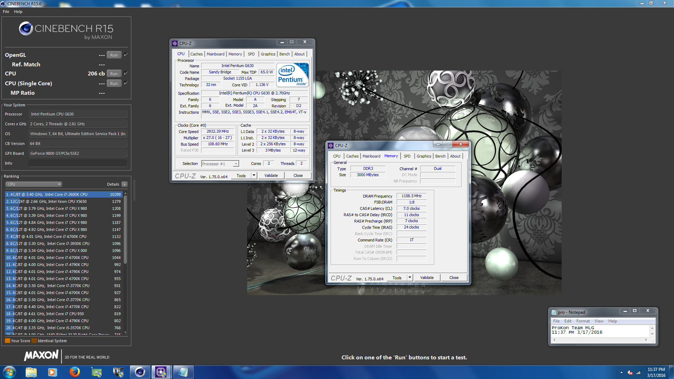Show hidden system tray icons

621,372
